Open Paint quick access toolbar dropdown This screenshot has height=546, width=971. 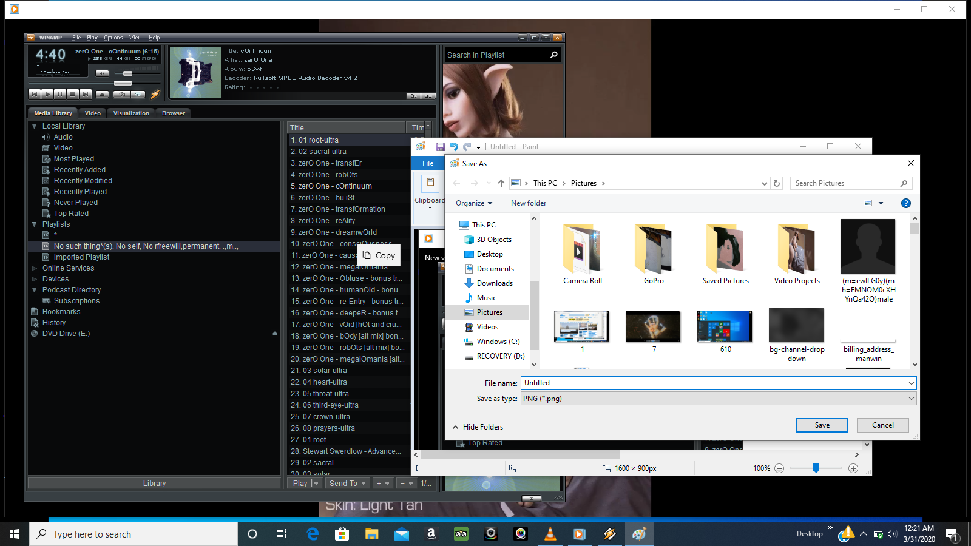coord(478,147)
